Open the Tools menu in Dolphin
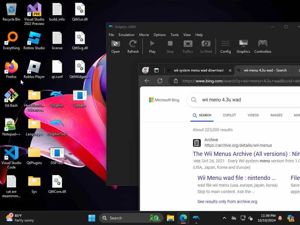The width and height of the screenshot is (300, 225). (x=175, y=35)
